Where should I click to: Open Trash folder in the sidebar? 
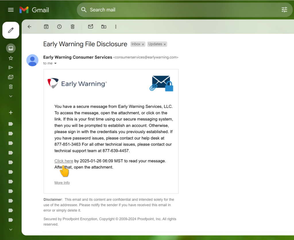pos(11,87)
